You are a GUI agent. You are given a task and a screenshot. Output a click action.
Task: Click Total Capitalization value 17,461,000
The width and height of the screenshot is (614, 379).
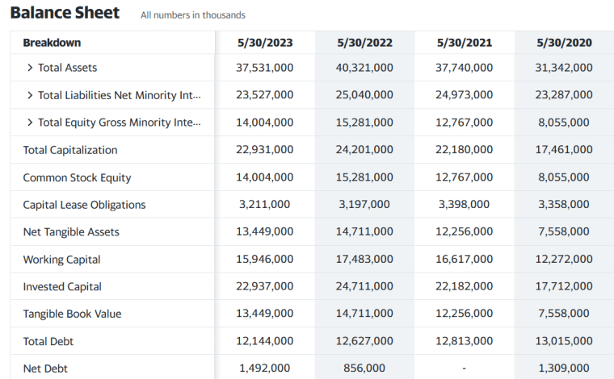click(564, 150)
